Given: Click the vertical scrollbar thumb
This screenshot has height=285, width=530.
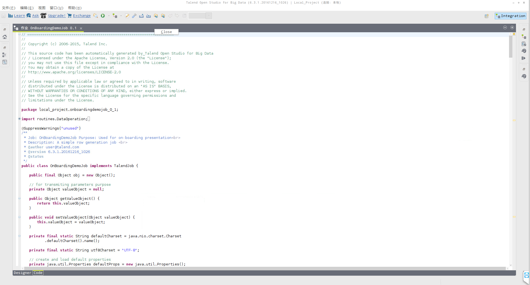Looking at the screenshot, I should tap(510, 46).
